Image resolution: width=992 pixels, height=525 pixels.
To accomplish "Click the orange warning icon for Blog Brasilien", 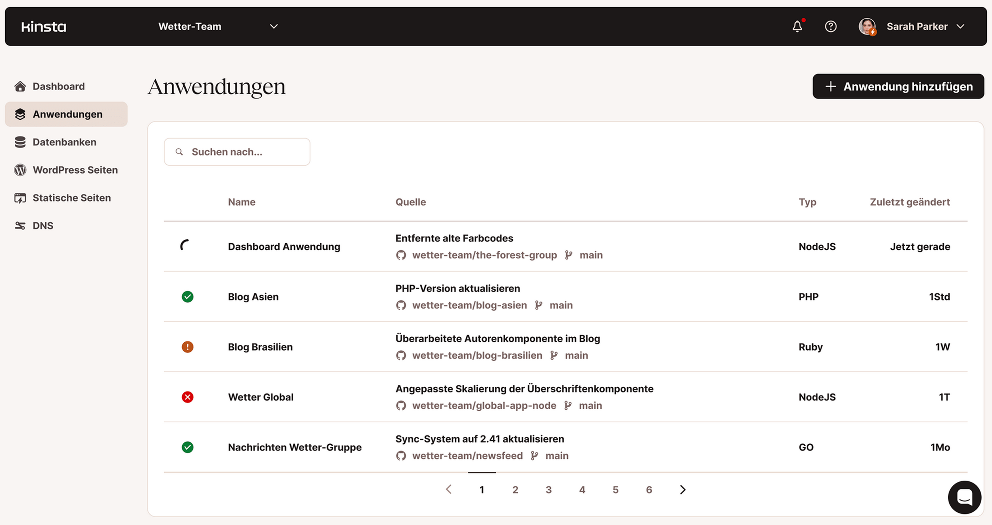I will coord(187,347).
